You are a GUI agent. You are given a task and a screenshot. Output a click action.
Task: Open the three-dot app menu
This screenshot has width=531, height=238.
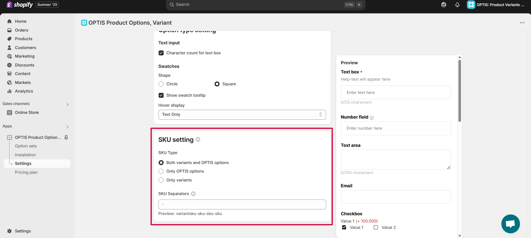(x=522, y=23)
